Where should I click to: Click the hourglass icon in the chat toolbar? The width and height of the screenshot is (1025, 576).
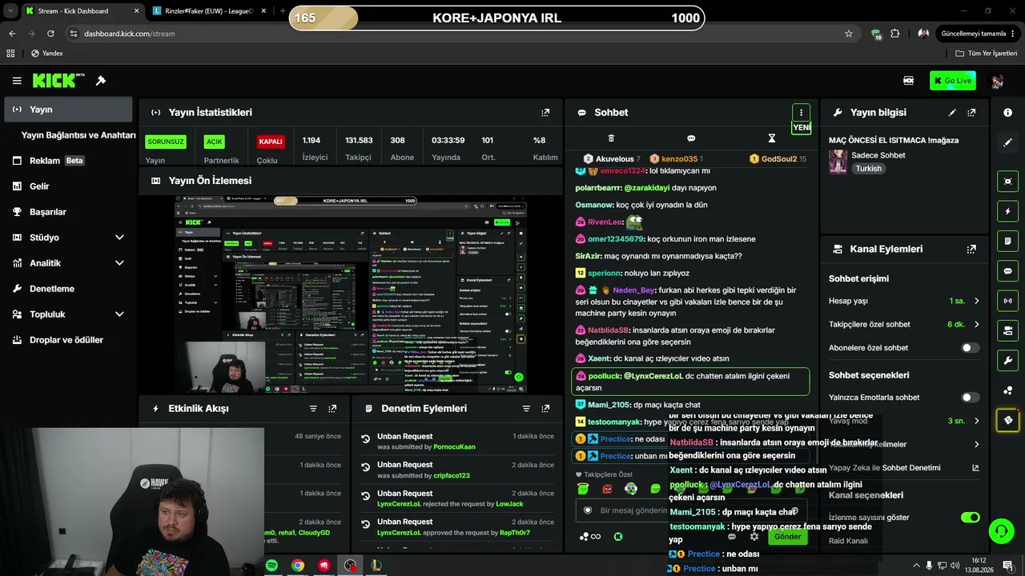[x=772, y=138]
